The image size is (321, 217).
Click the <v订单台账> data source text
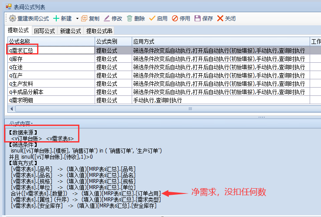tap(27, 139)
